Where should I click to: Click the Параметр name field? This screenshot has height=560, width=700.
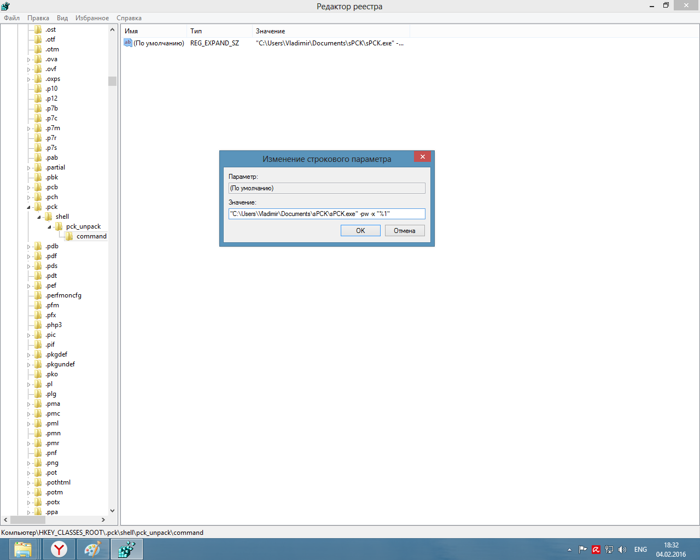coord(327,188)
